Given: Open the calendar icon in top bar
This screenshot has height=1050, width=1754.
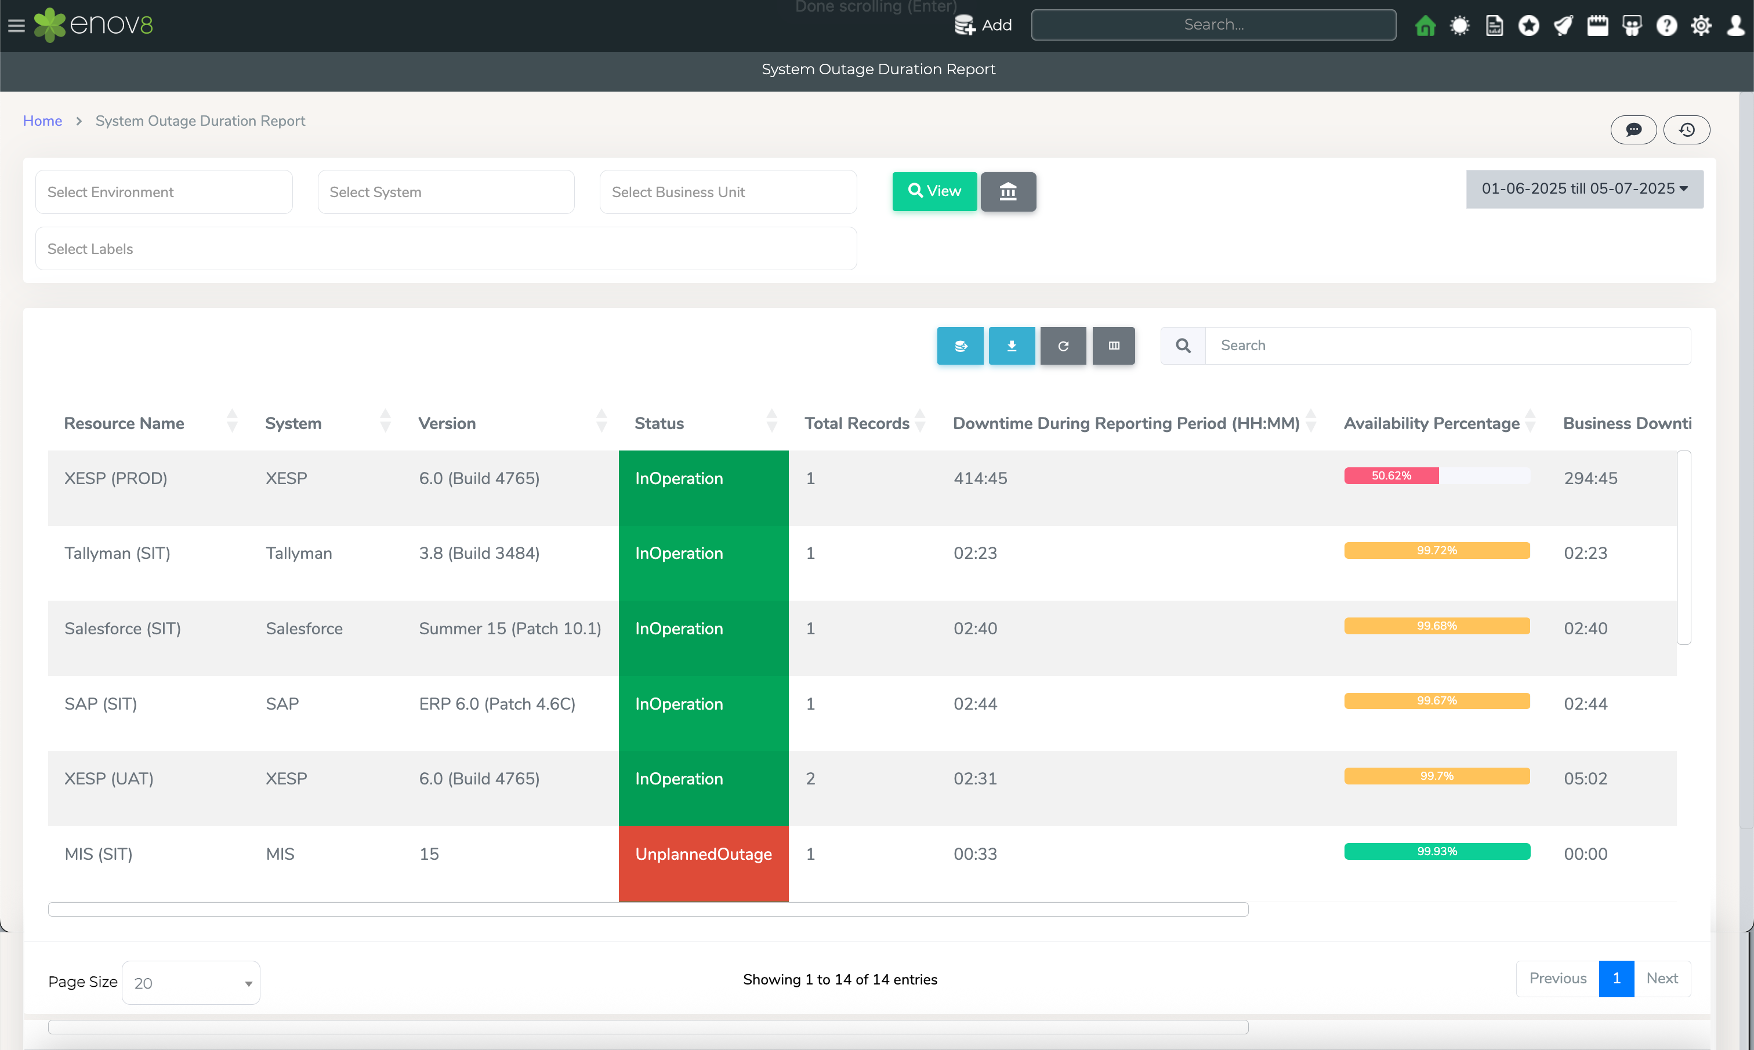Looking at the screenshot, I should click(1597, 26).
